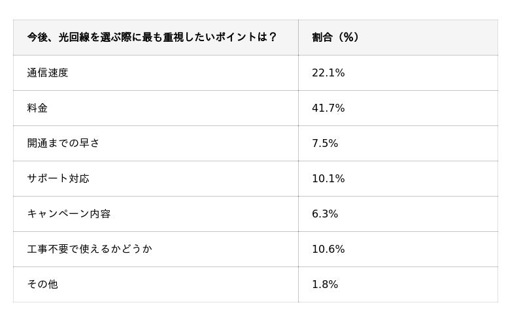Click the question mark ending the header
This screenshot has height=322, width=523.
coord(273,37)
